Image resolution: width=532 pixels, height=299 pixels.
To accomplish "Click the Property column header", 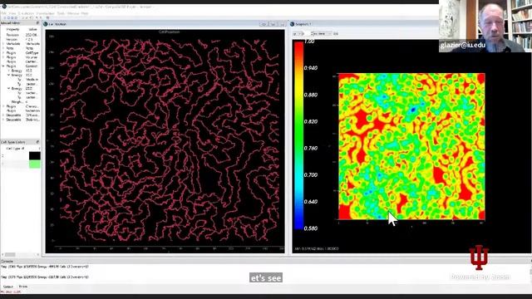I will [13, 30].
